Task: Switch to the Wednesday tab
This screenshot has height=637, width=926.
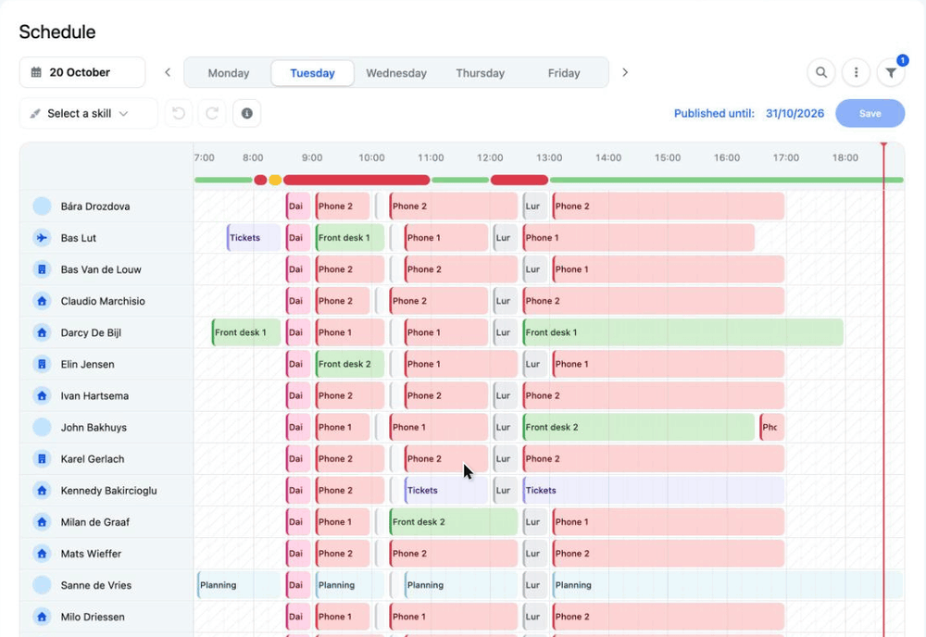Action: (x=396, y=73)
